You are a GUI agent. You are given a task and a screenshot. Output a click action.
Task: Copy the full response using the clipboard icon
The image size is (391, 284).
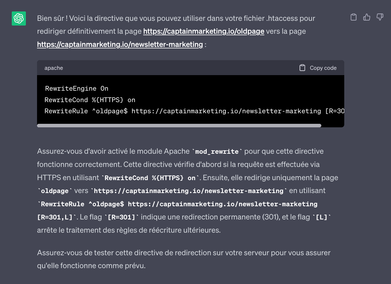353,17
